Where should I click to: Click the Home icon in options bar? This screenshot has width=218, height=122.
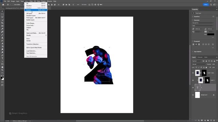click(x=3, y=4)
